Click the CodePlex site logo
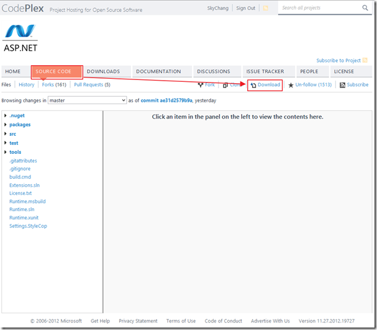The height and width of the screenshot is (330, 377). pyautogui.click(x=22, y=9)
